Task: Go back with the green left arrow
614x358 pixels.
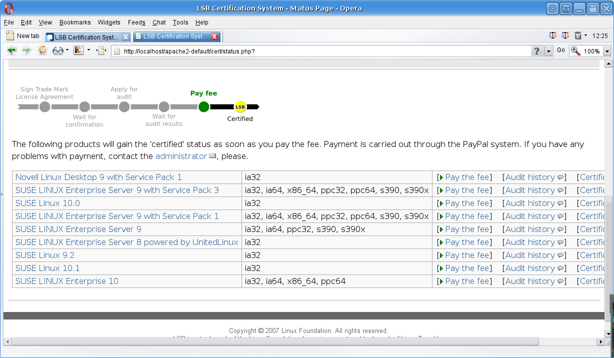Action: pyautogui.click(x=11, y=50)
